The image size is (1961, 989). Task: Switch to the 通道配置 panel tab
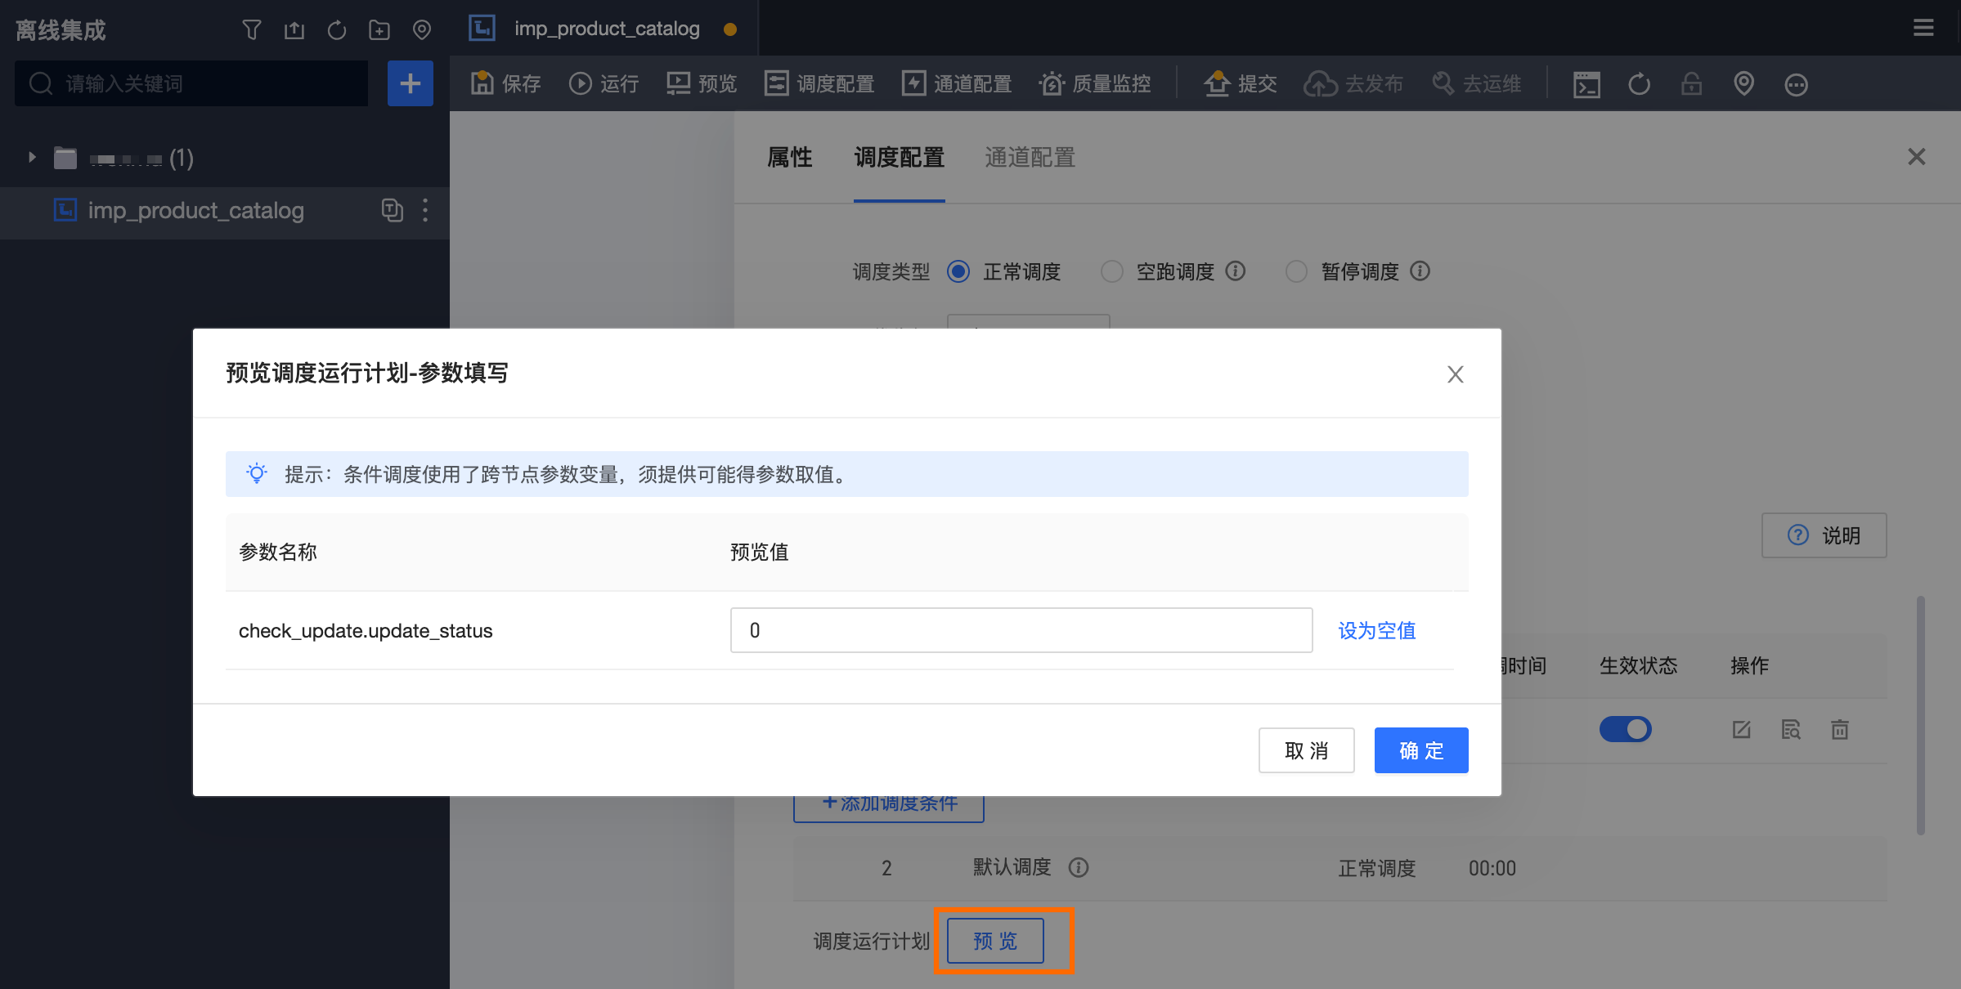click(x=1030, y=157)
